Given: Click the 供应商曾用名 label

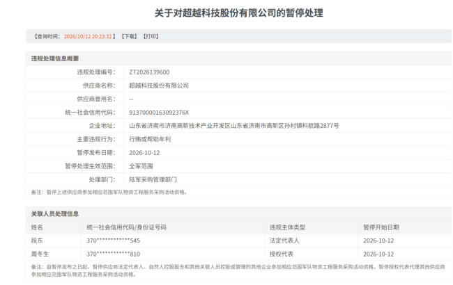Looking at the screenshot, I should tap(96, 99).
